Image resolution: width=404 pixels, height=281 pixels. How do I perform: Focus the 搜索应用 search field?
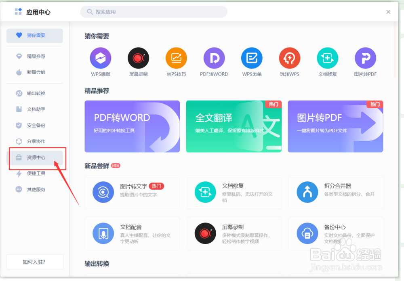click(x=154, y=12)
